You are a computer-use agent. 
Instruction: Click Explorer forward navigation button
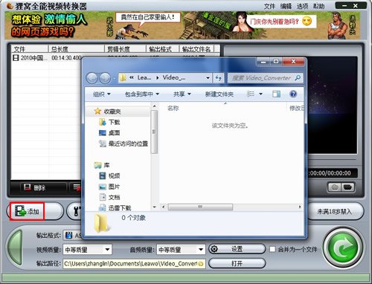coord(105,78)
